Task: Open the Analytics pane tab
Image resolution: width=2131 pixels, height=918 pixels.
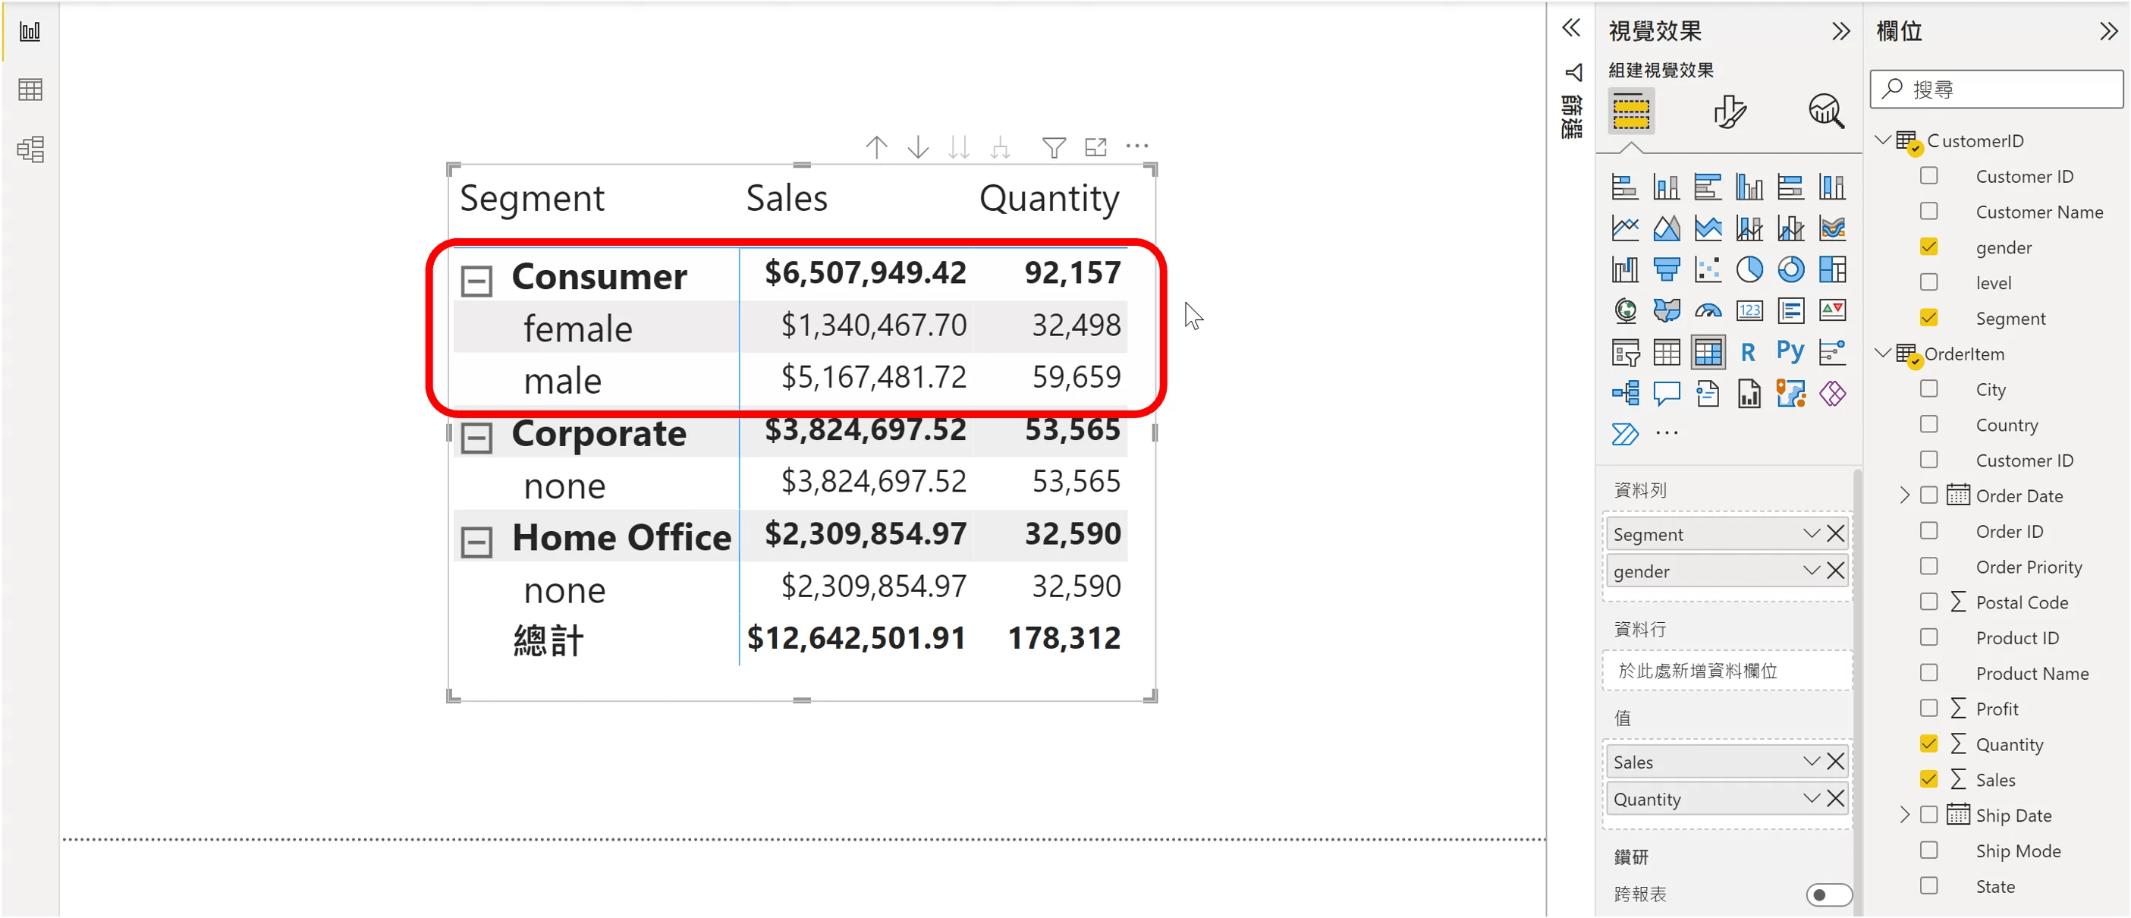Action: click(x=1826, y=112)
